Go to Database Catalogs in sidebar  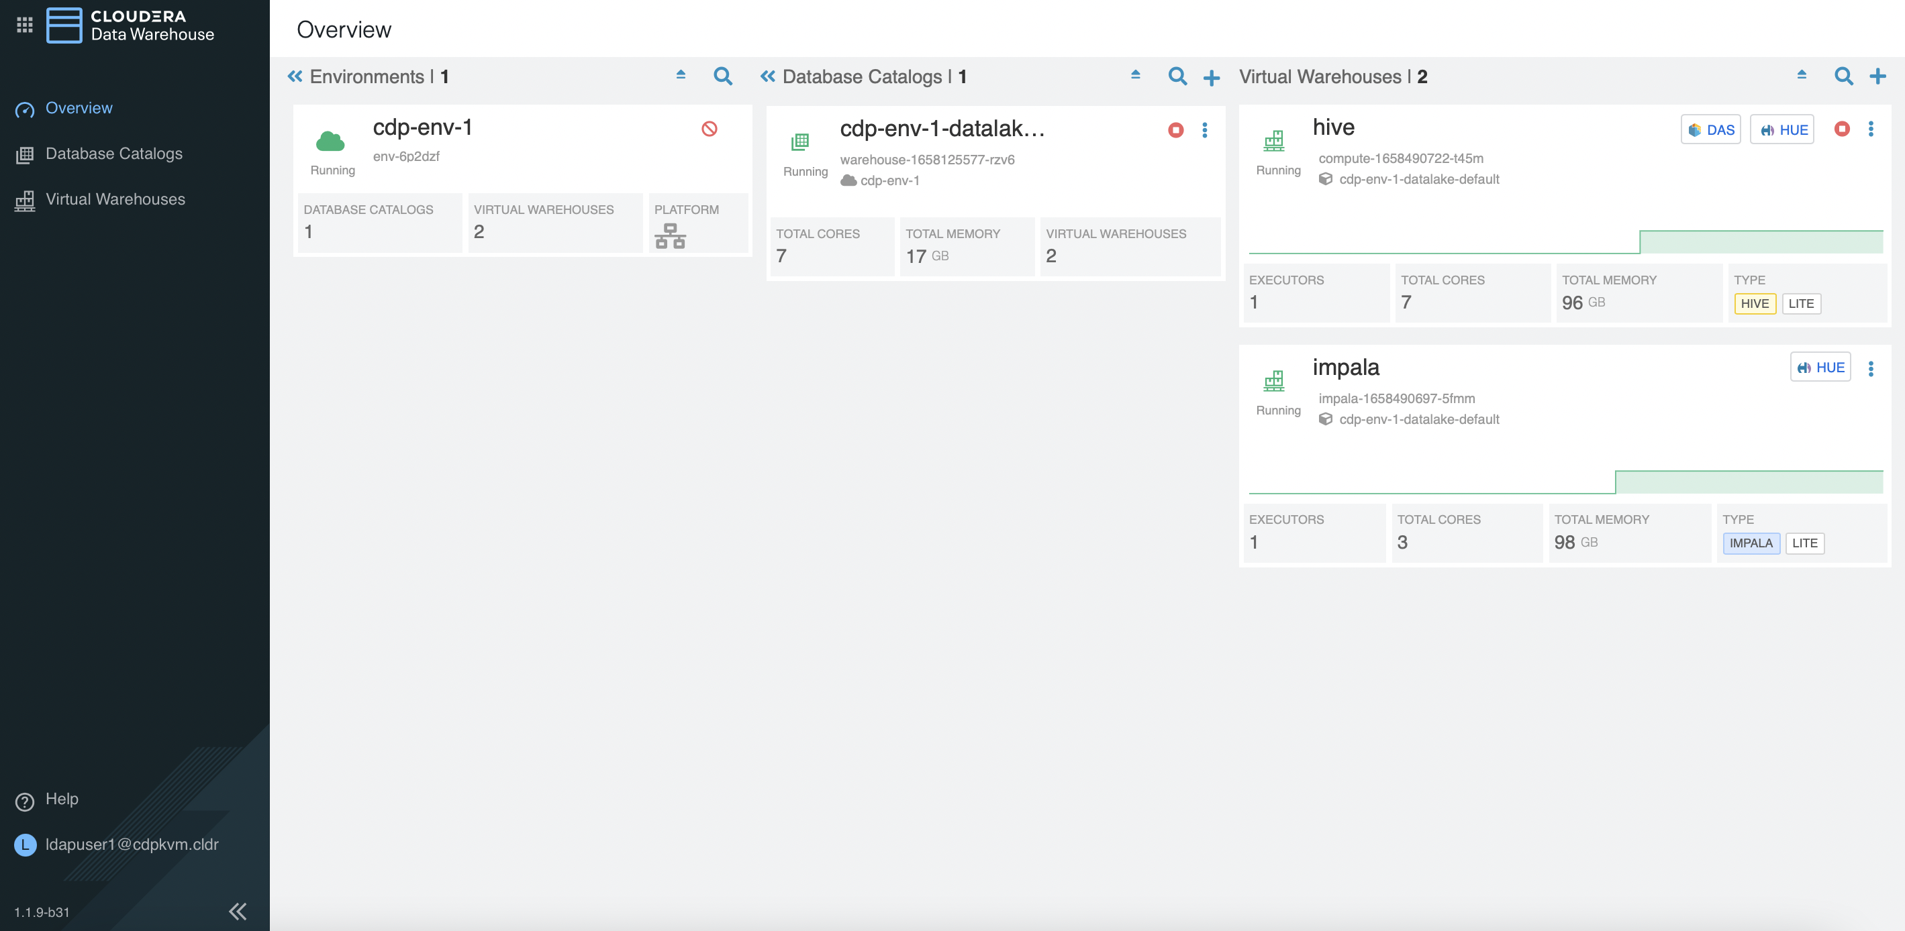[x=114, y=154]
